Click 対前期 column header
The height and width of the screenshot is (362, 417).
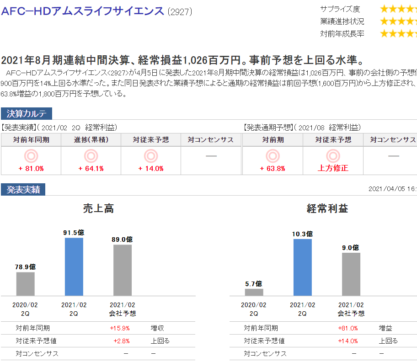(x=273, y=140)
